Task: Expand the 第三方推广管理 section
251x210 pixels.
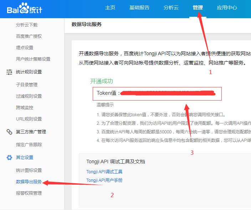Action: [x=31, y=132]
